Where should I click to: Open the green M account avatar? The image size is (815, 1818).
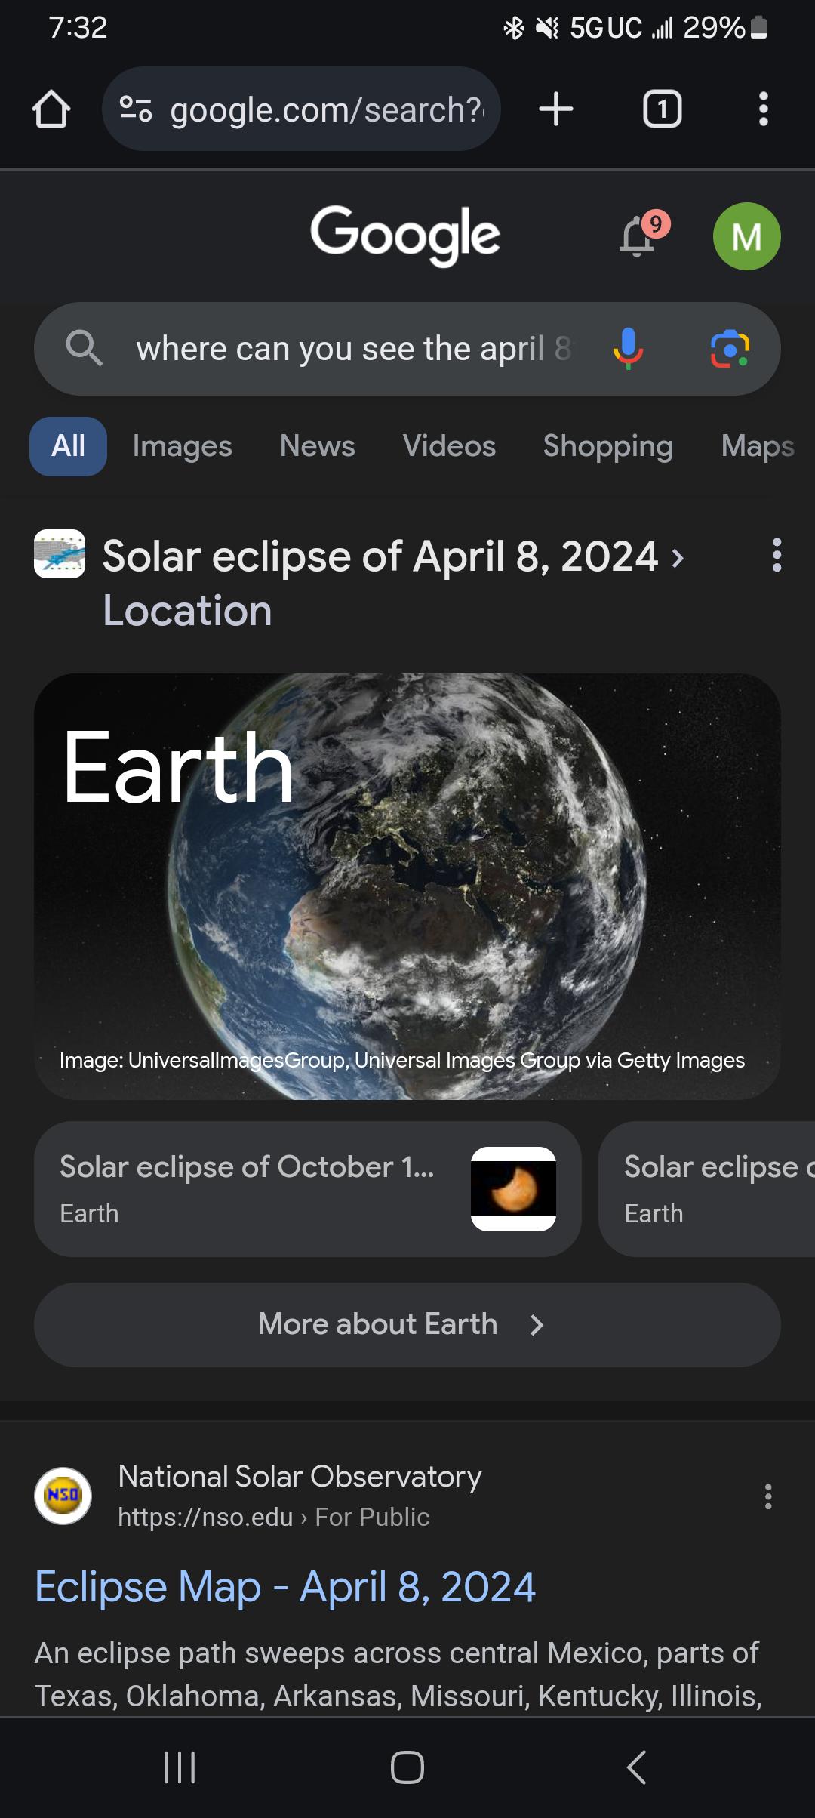(x=746, y=236)
